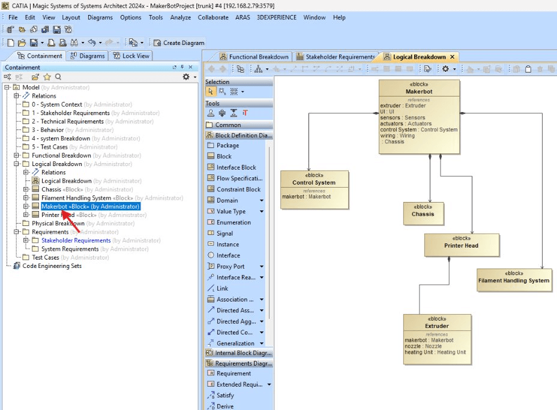The image size is (557, 410).
Task: Open the 3DEXPERIENCE menu
Action: point(277,17)
